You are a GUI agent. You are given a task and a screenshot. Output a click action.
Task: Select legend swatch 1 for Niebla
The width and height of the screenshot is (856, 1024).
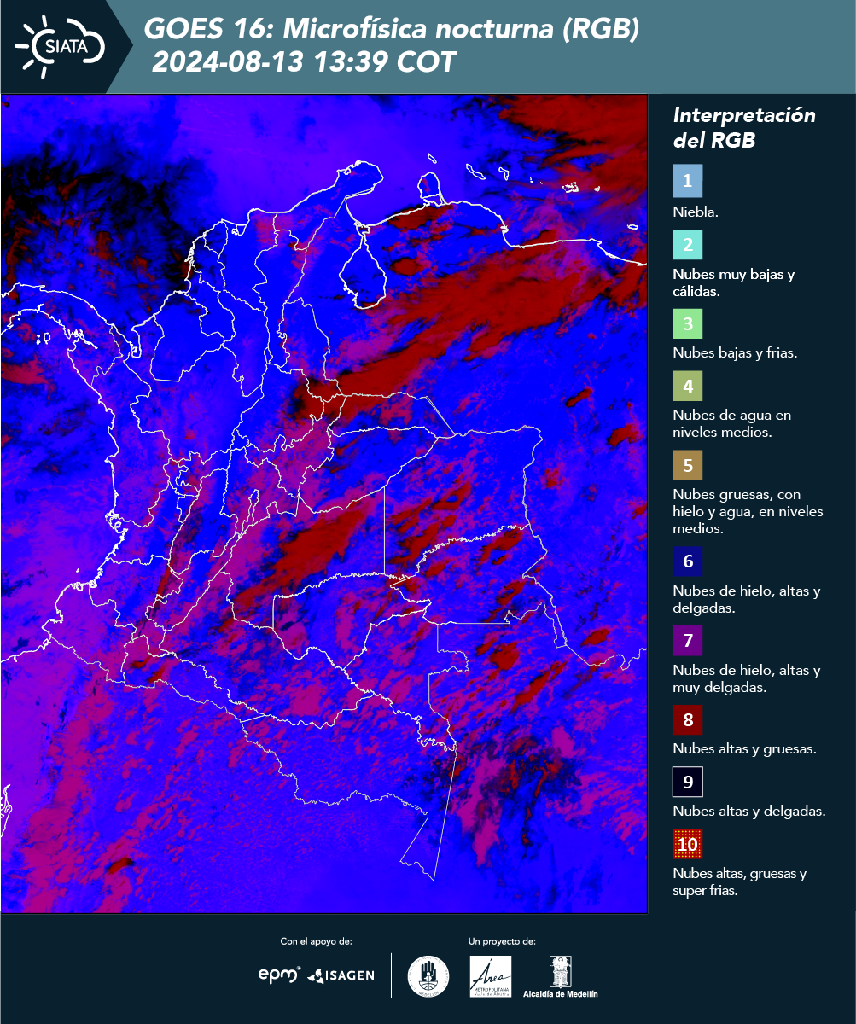coord(687,182)
